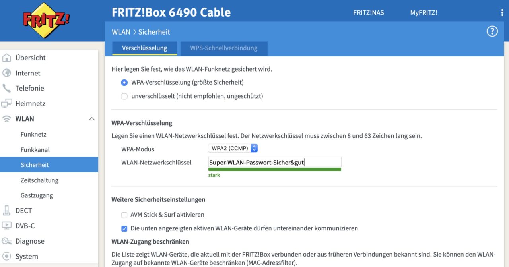This screenshot has height=267, width=509.
Task: Switch to the WPS-Schnellverbindung tab
Action: (x=223, y=48)
